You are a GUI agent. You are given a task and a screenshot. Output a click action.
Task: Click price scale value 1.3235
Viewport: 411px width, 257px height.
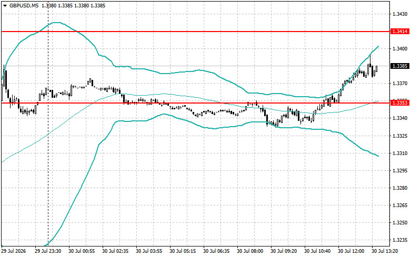[x=400, y=240]
